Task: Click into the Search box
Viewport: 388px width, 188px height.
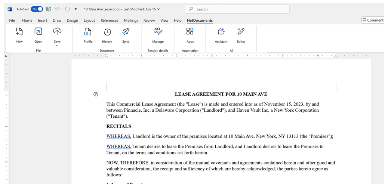Action: click(x=237, y=9)
